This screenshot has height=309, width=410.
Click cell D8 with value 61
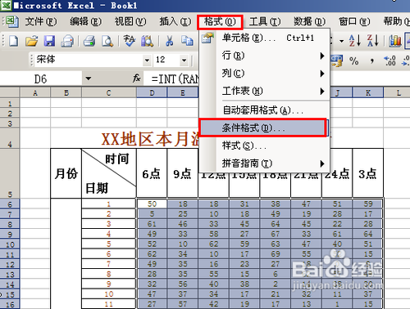point(152,224)
